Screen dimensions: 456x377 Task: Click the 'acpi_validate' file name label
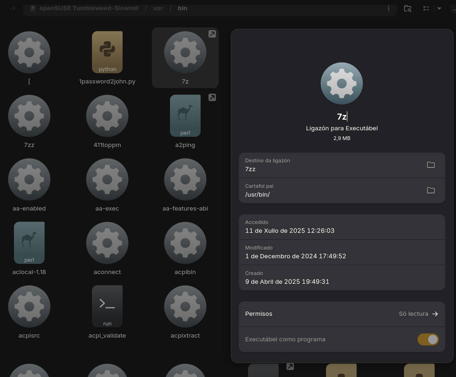[x=107, y=335]
